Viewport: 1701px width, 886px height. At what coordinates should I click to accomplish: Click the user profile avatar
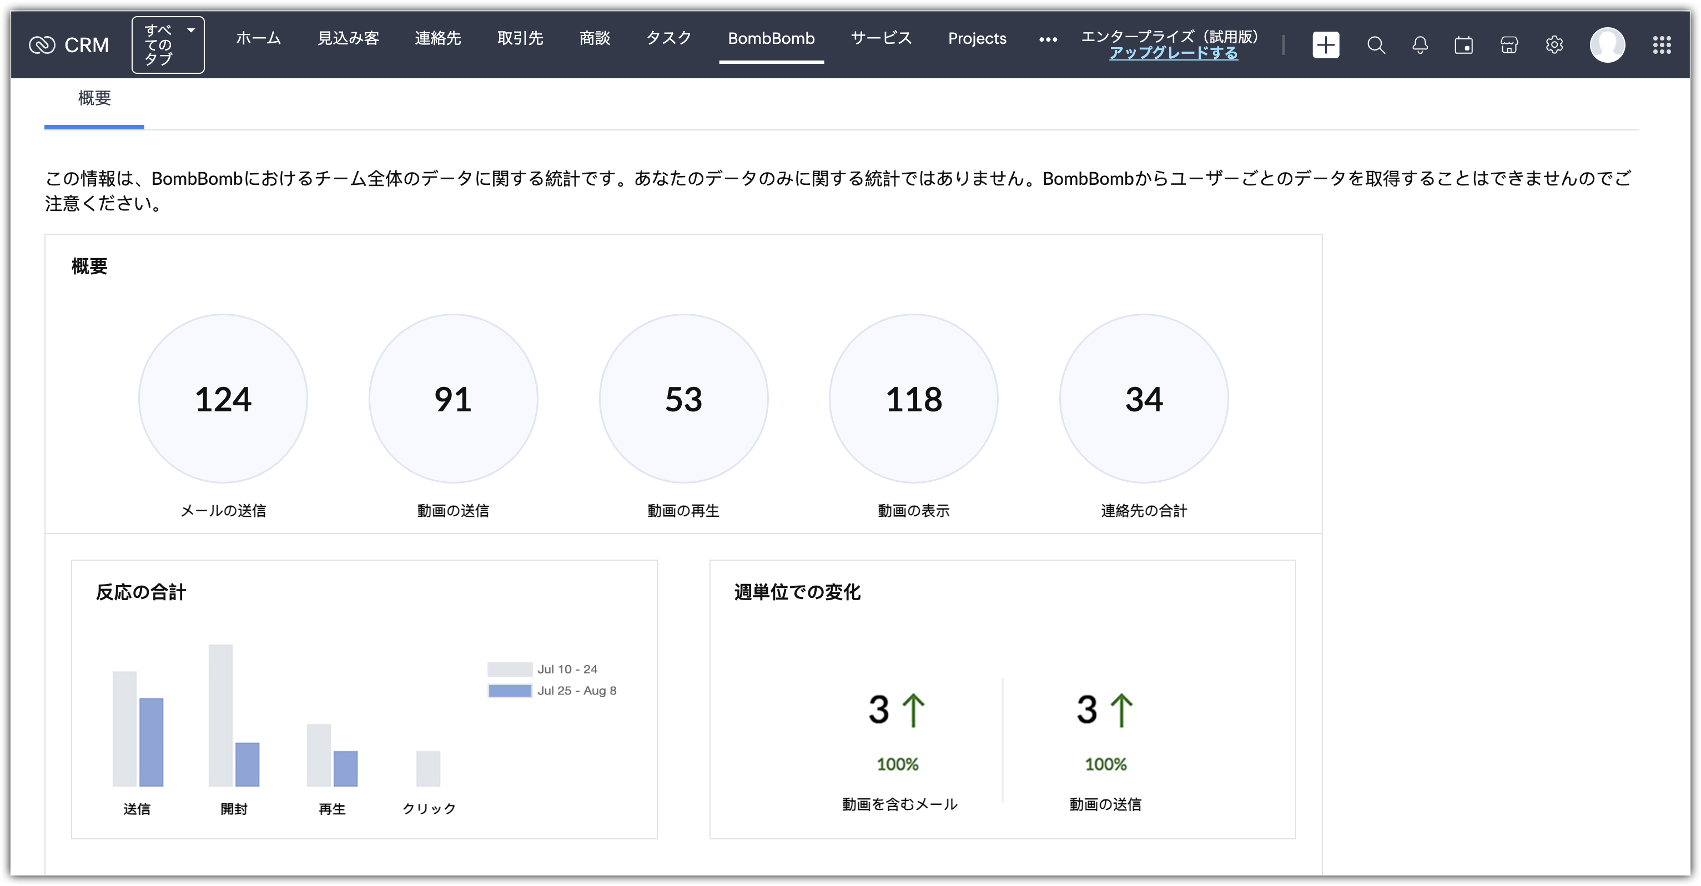click(x=1607, y=45)
